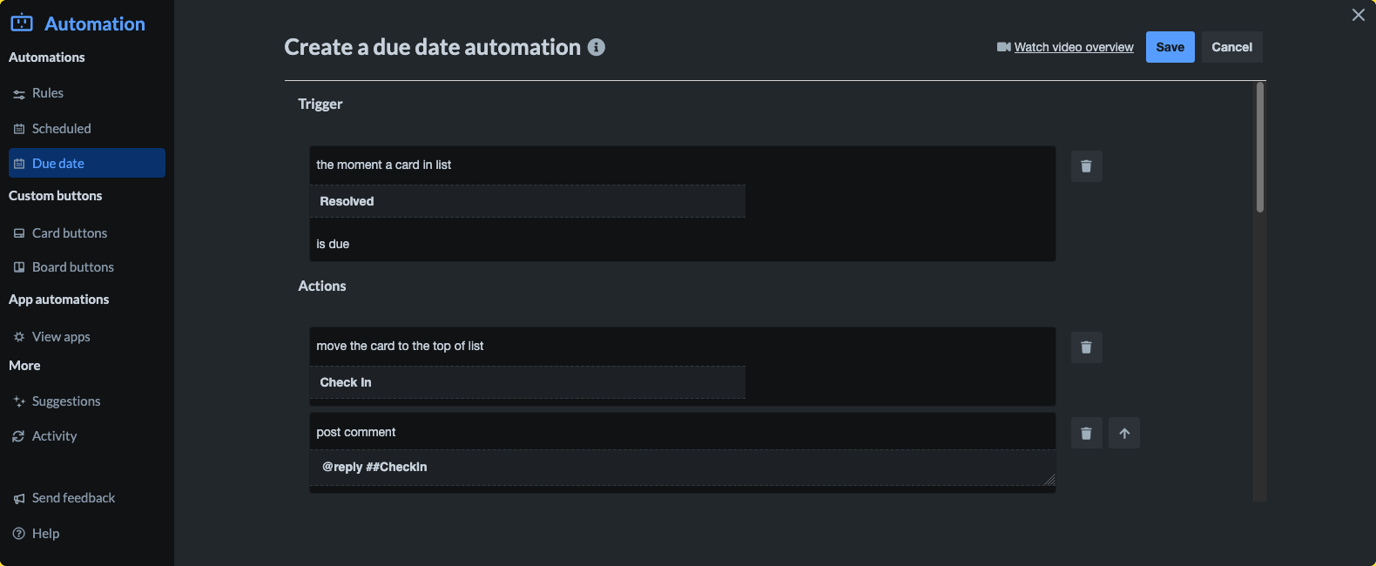This screenshot has width=1376, height=566.
Task: Delete the trigger with its trash icon
Action: coord(1086,166)
